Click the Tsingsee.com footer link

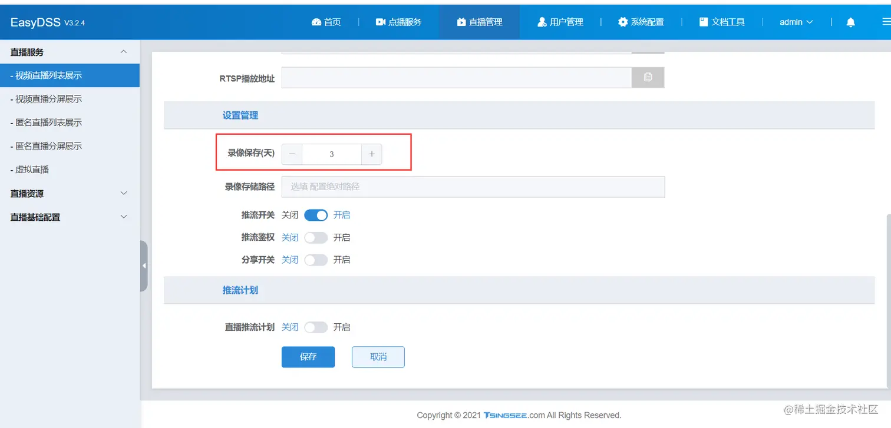tap(514, 415)
